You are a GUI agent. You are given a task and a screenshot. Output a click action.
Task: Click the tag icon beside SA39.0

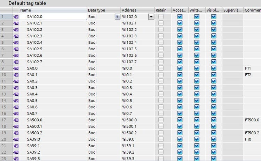click(x=16, y=139)
